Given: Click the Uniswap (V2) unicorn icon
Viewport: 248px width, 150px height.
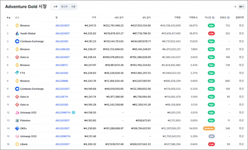Looking at the screenshot, I should [x=17, y=112].
